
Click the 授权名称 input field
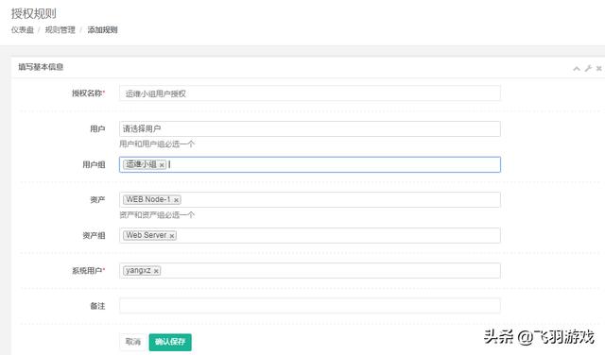(310, 93)
